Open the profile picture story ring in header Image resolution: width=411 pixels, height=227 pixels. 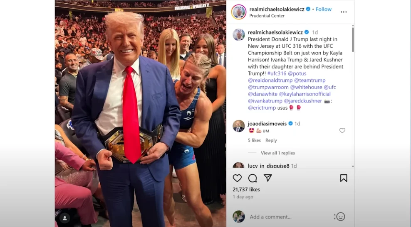(238, 12)
